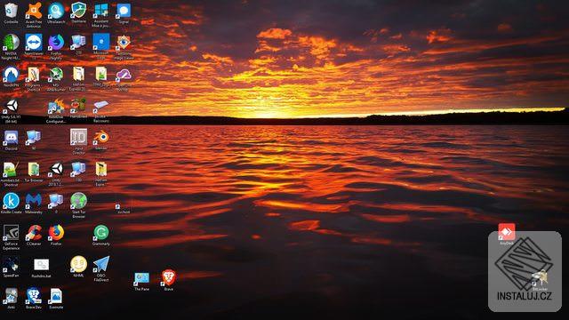The width and height of the screenshot is (569, 320).
Task: Open the Programs shortcut folder
Action: click(x=34, y=74)
